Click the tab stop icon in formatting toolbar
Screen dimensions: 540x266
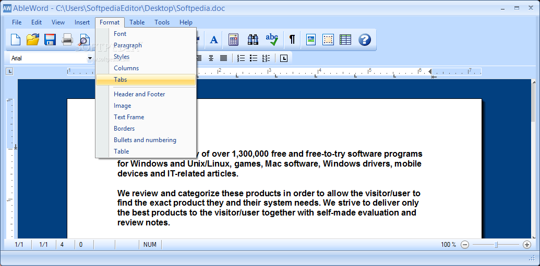(x=283, y=58)
